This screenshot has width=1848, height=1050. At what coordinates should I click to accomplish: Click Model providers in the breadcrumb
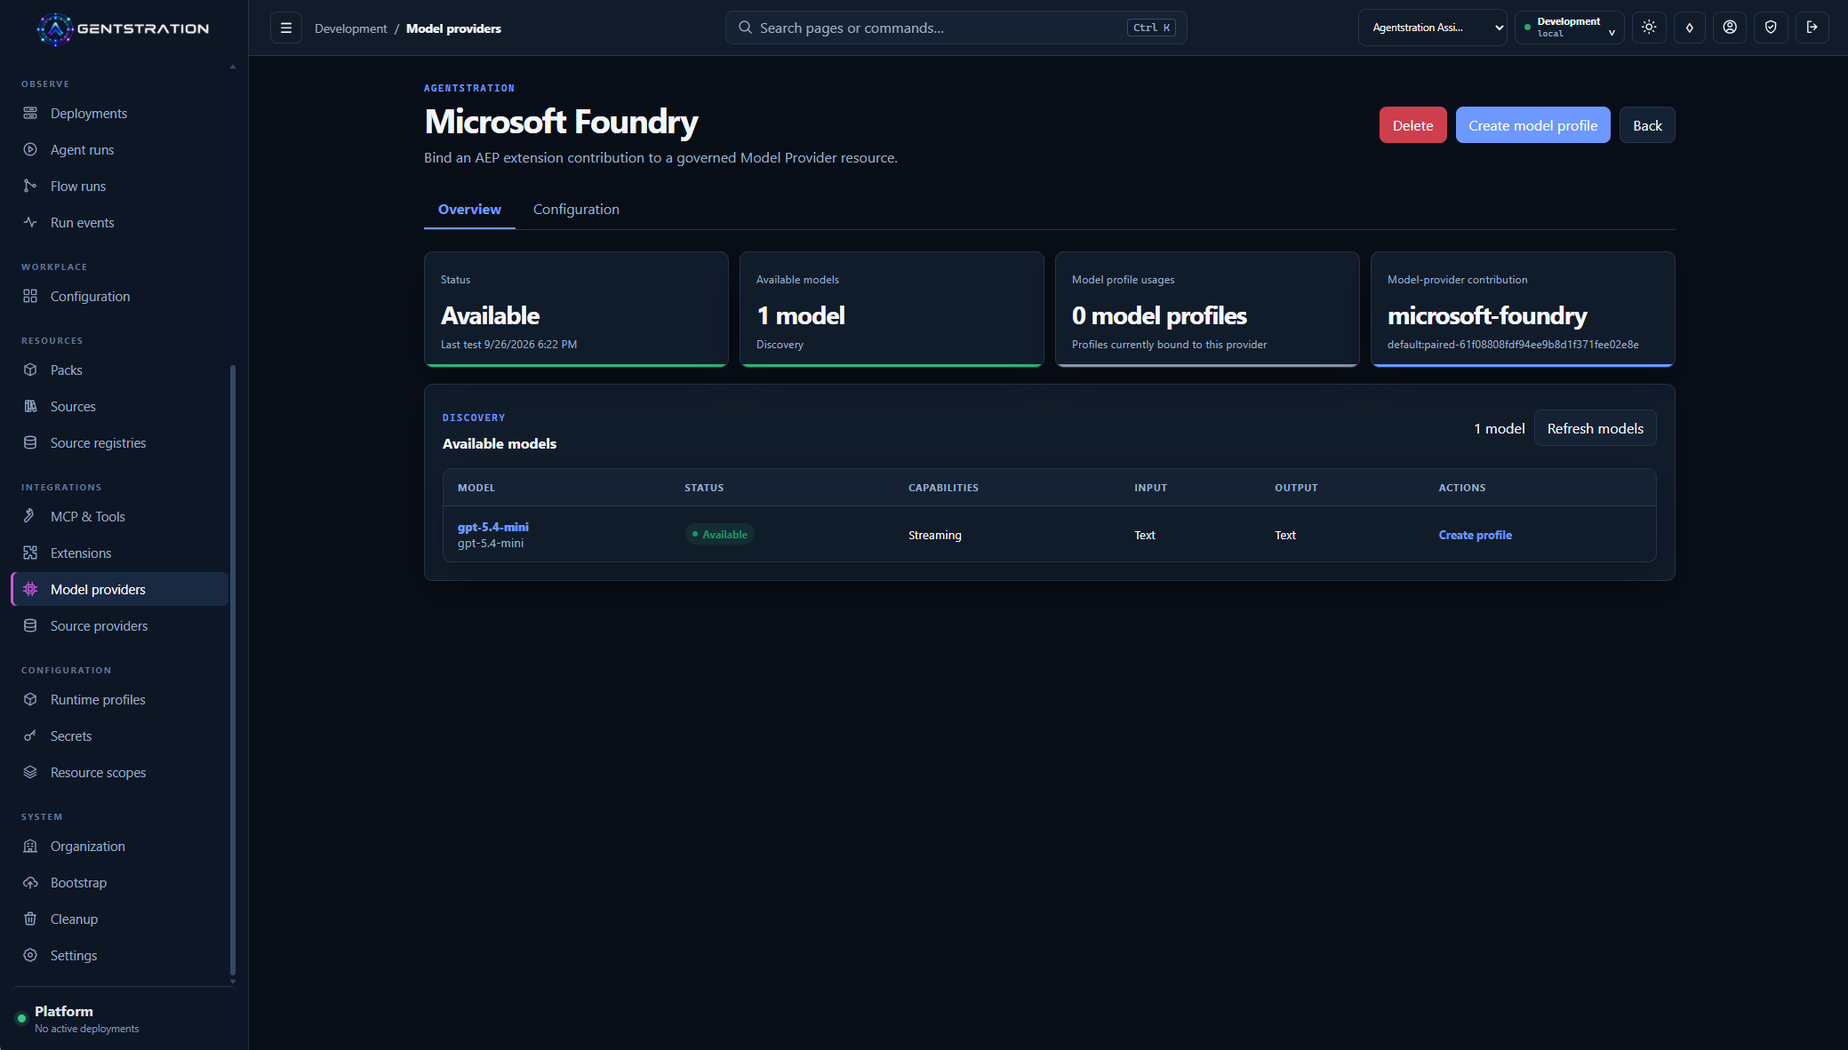[x=453, y=28]
